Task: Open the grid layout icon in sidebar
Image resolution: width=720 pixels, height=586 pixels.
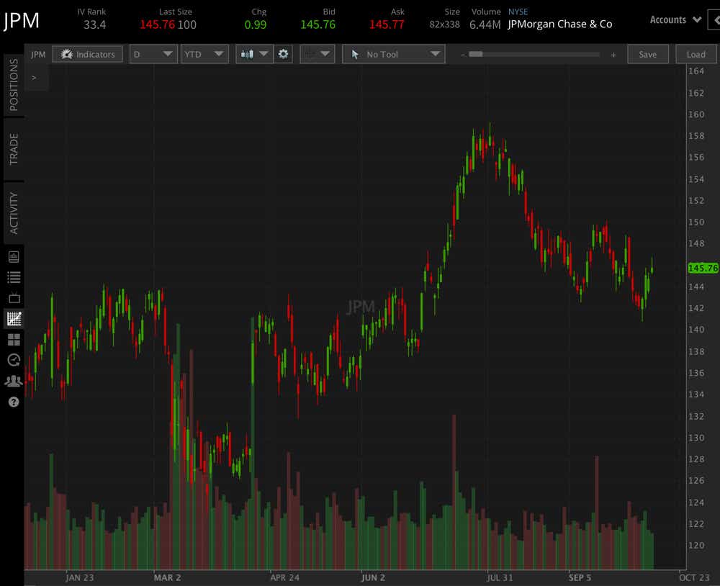Action: (12, 339)
